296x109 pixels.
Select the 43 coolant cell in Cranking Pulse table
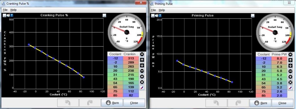(115, 79)
